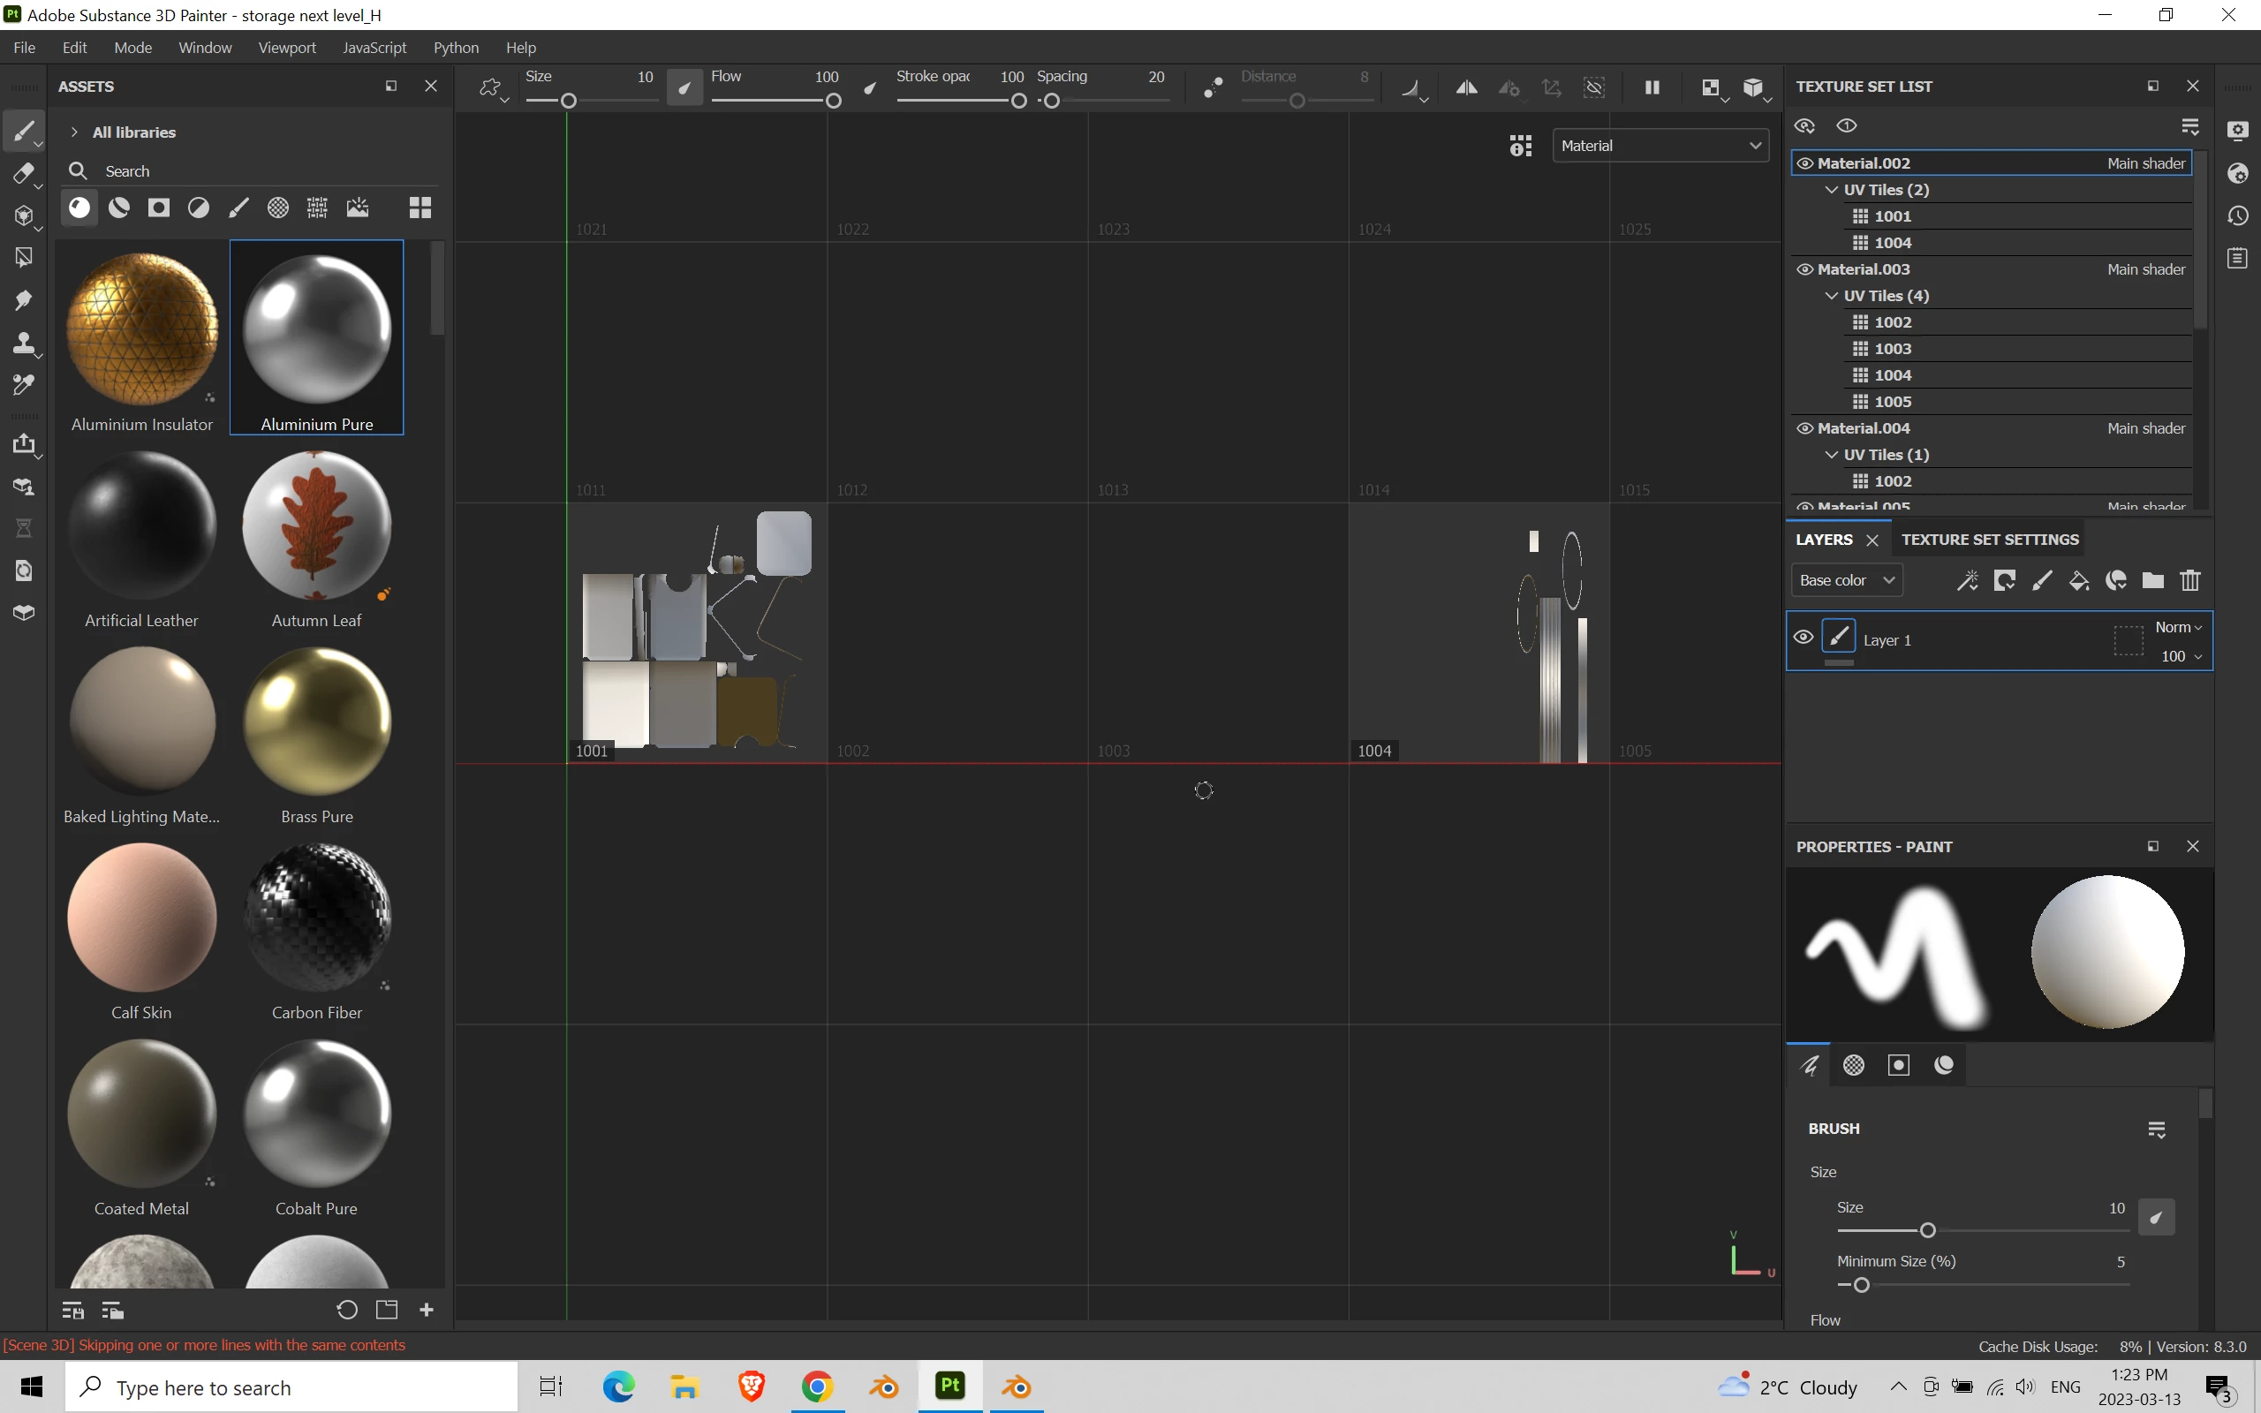Select the Polygon Fill tool
Image resolution: width=2261 pixels, height=1413 pixels.
pyautogui.click(x=23, y=257)
